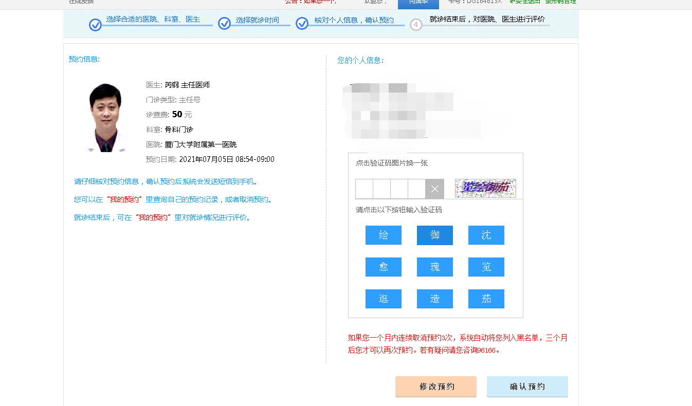The image size is (692, 406).
Task: Choose the 造 character button
Action: (x=434, y=299)
